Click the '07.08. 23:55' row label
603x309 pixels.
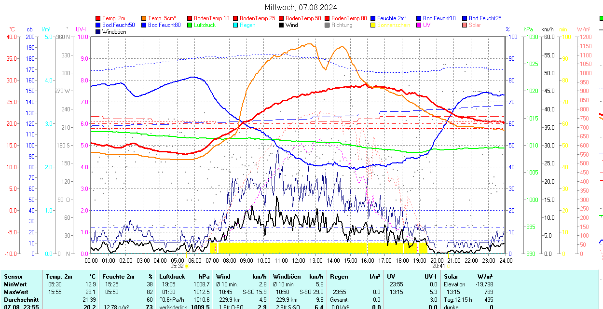[x=21, y=307]
